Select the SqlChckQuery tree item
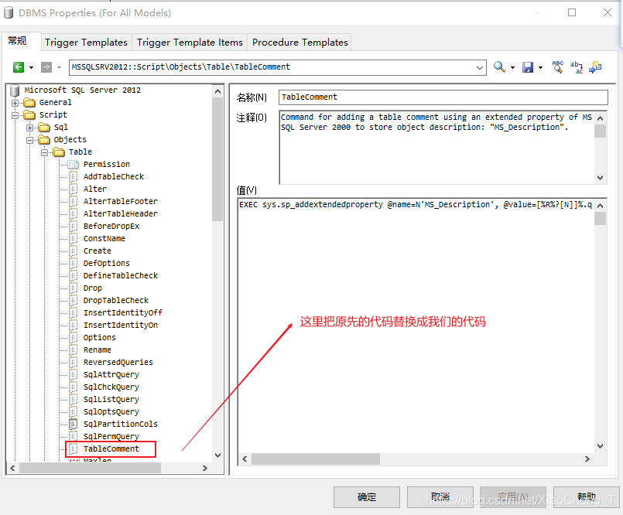 click(111, 387)
